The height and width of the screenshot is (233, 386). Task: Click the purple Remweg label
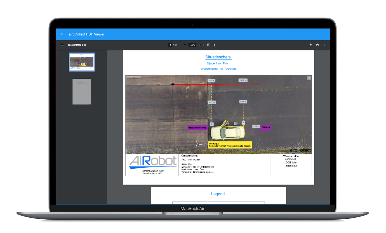pos(265,127)
